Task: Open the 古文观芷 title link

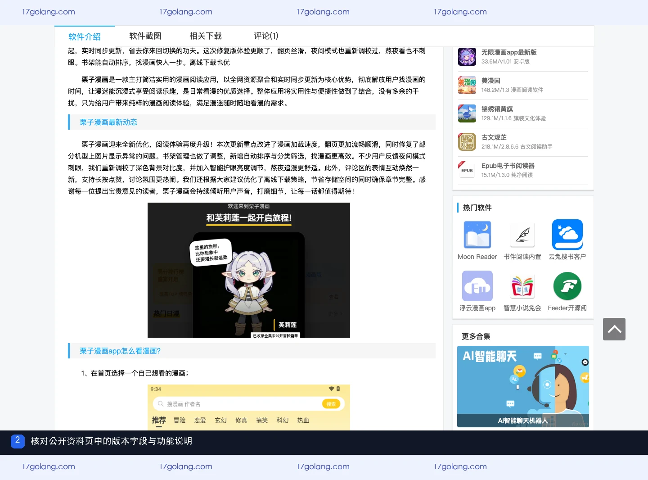Action: (494, 137)
